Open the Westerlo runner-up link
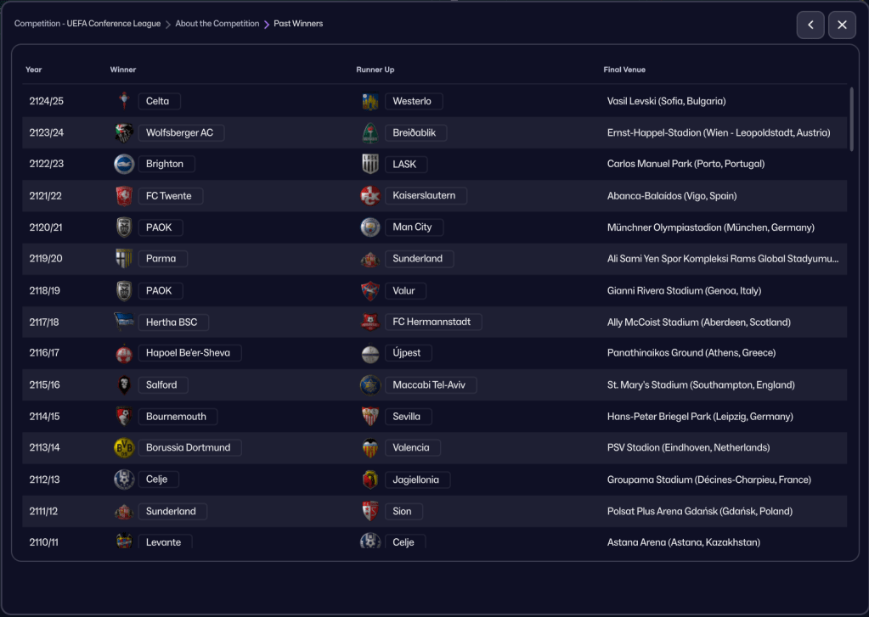The image size is (869, 617). 412,101
